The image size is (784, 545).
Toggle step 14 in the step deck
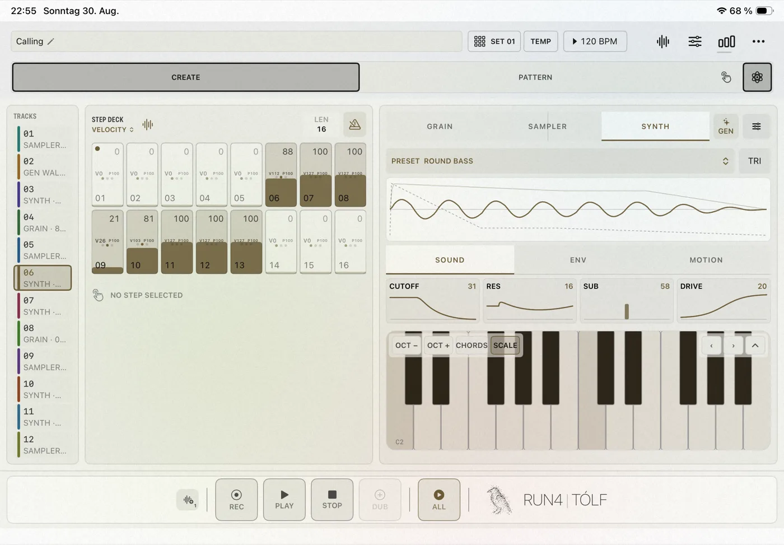[281, 242]
